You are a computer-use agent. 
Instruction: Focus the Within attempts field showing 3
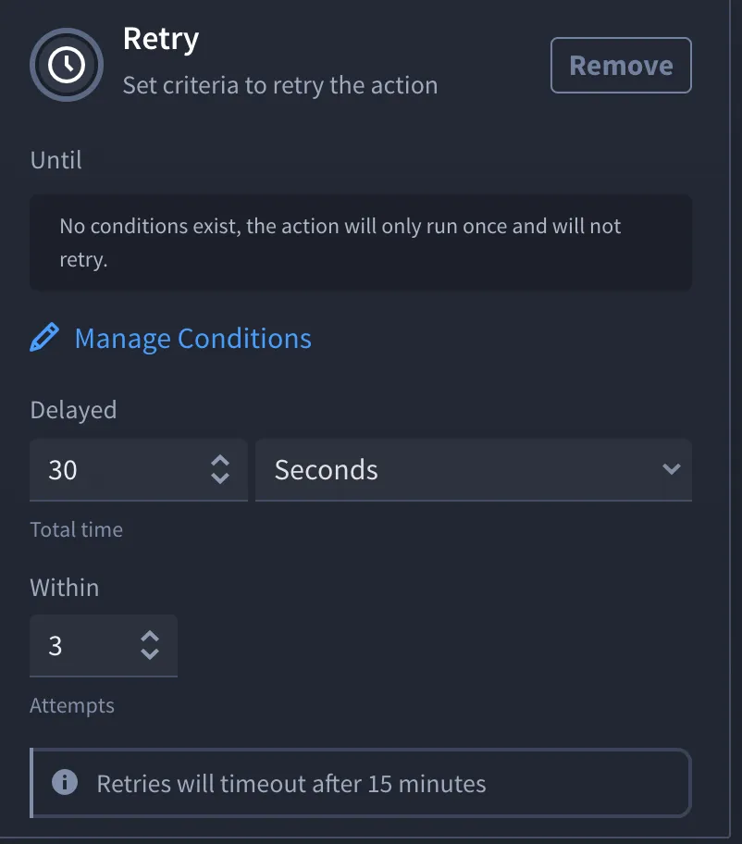(x=104, y=645)
